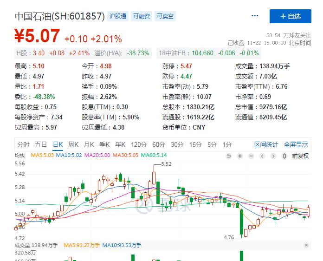Click the MA5:5.03 legend label
Screen dimensions: 323x261
[x=42, y=155]
